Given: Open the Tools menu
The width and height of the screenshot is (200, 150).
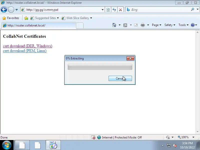Looking at the screenshot, I should (183, 25).
